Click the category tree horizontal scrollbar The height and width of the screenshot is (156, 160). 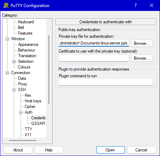(23, 140)
